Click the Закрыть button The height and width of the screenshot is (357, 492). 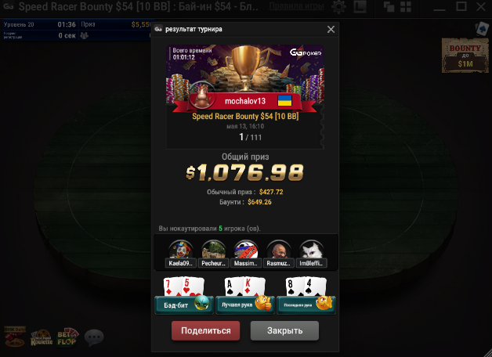coord(284,330)
